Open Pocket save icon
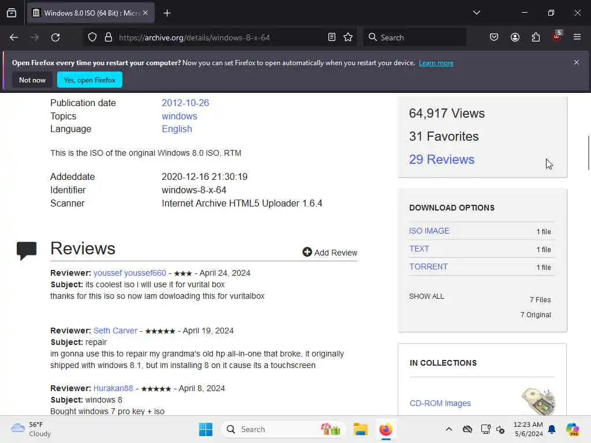Viewport: 591px width, 443px height. [494, 37]
